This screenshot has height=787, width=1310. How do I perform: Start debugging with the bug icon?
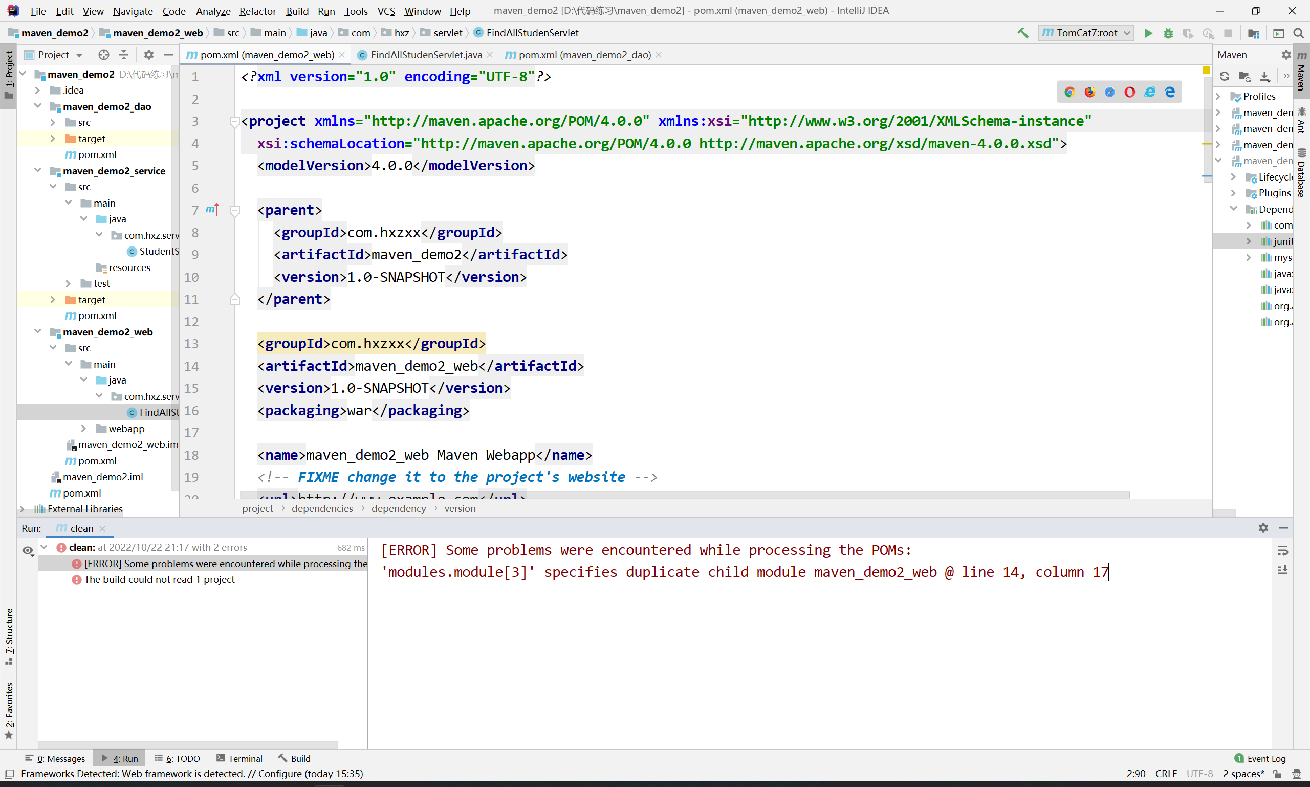click(x=1168, y=33)
